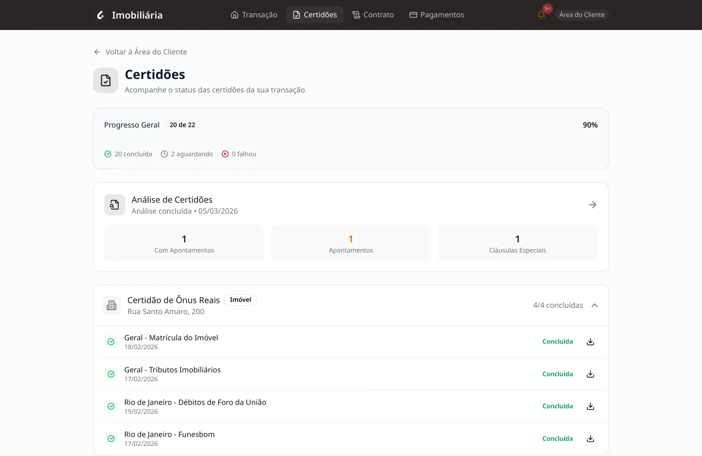Click the green check icon beside Matrícula do Imóvel

point(111,342)
